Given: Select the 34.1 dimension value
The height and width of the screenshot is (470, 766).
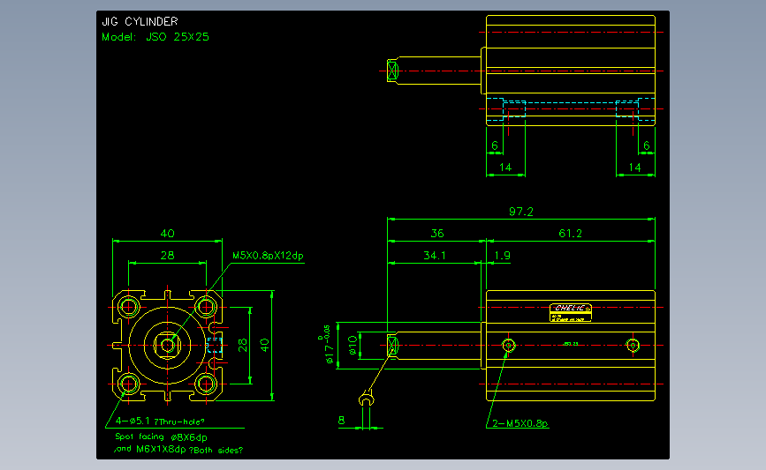Looking at the screenshot, I should [x=435, y=256].
